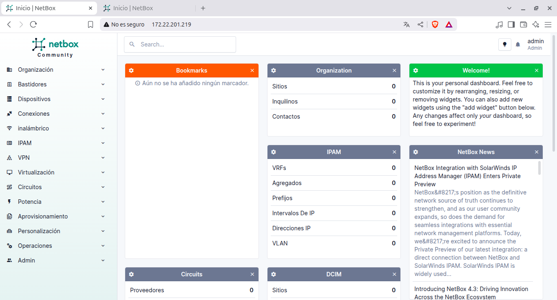Open NetBox News widget gear settings
The width and height of the screenshot is (557, 300).
(416, 152)
